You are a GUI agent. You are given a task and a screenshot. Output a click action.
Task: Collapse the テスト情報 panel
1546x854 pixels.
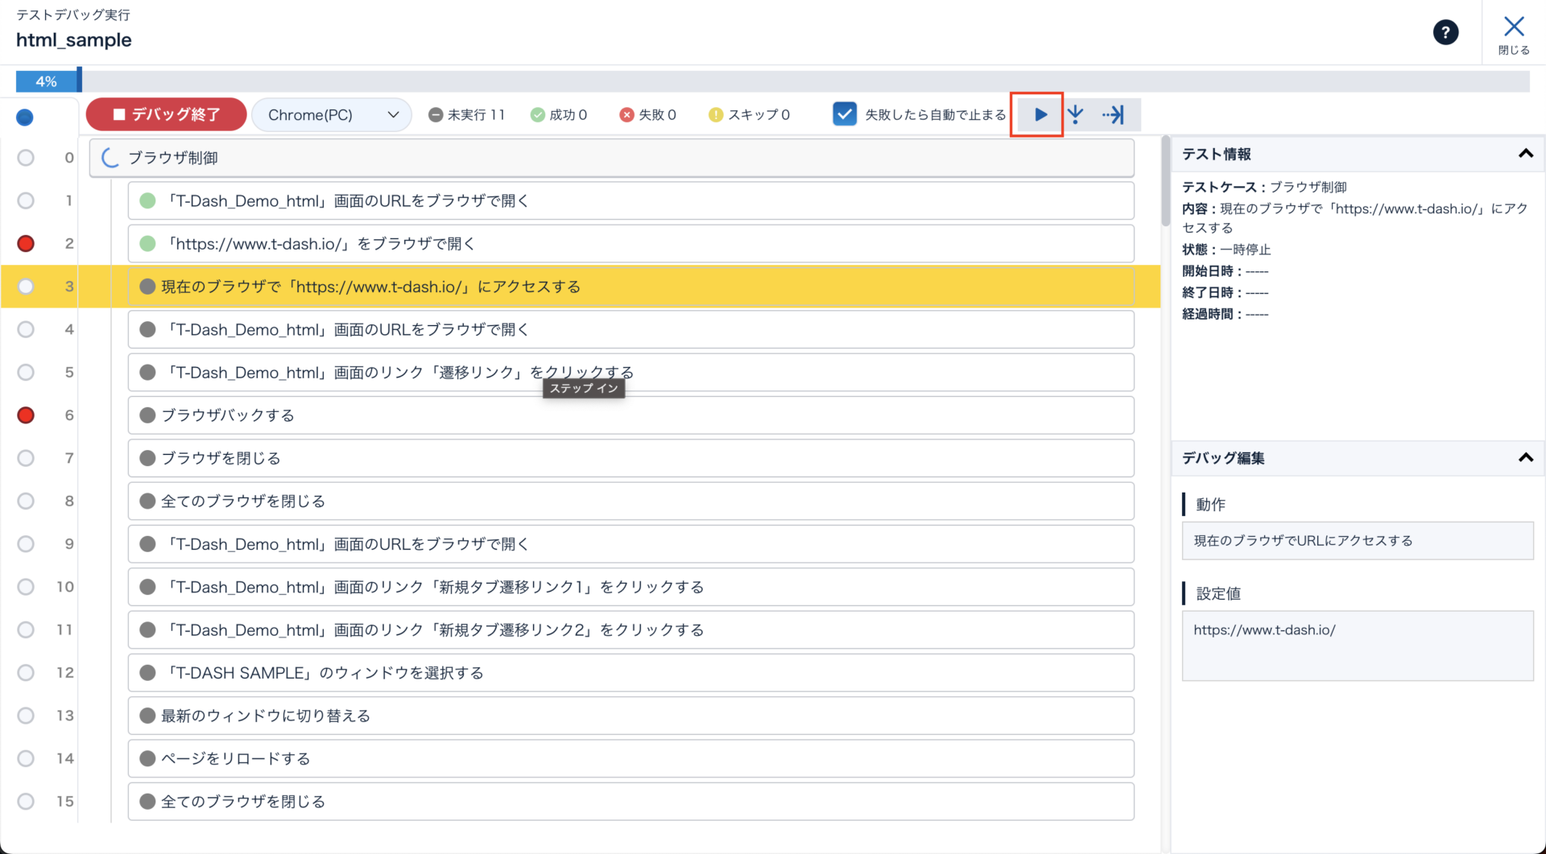click(1525, 154)
